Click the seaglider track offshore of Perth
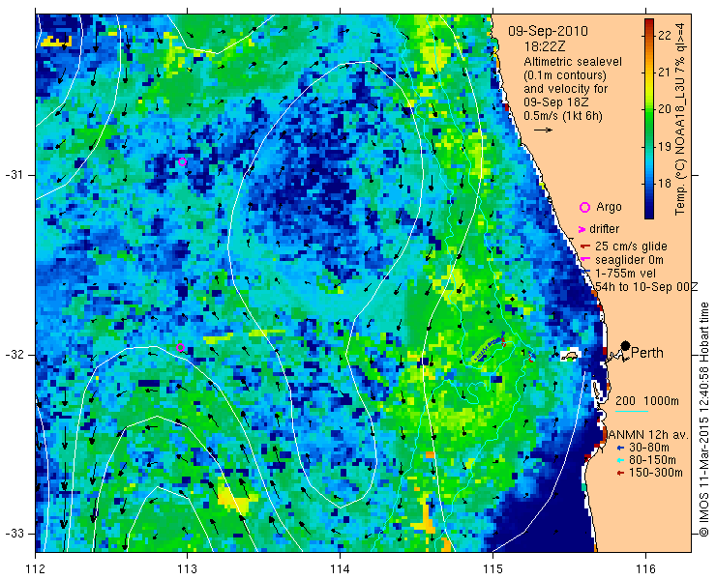The width and height of the screenshot is (716, 580). [488, 350]
